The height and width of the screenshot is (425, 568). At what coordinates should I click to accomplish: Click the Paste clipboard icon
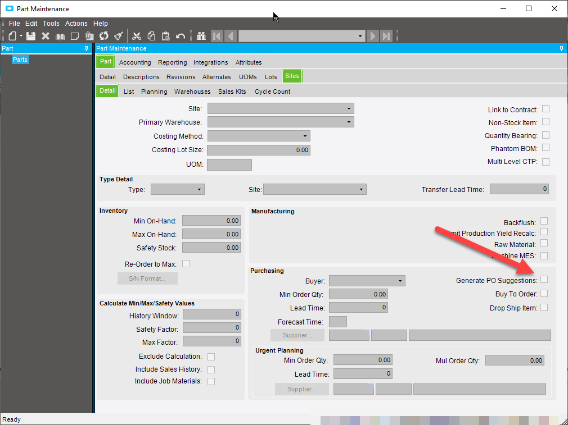(166, 36)
